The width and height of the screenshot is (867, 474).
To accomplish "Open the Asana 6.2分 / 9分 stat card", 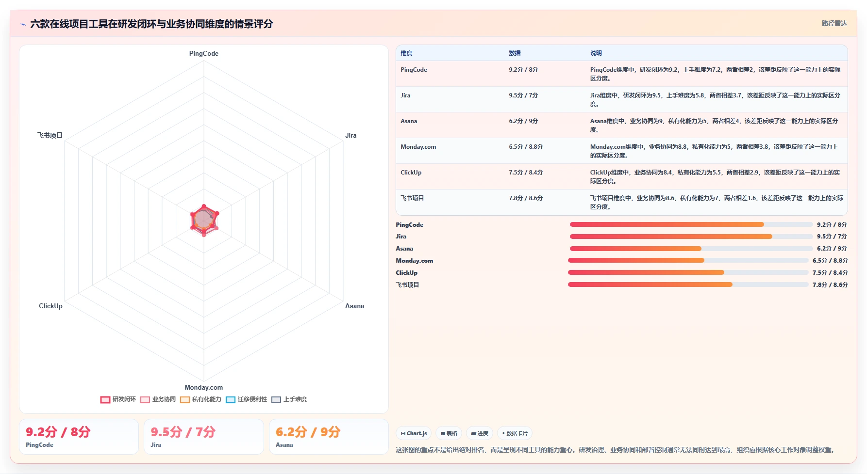I will (x=329, y=437).
